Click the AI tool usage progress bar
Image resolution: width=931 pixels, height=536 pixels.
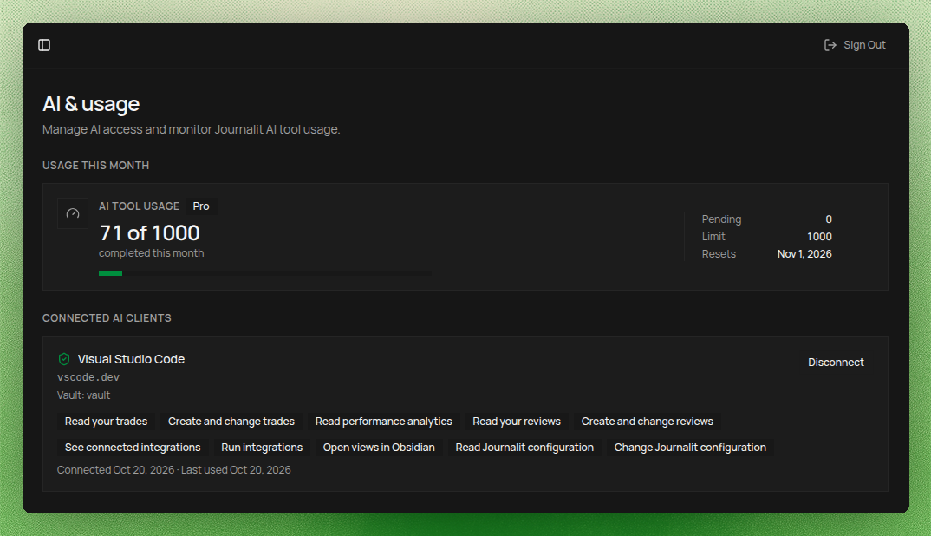tap(264, 273)
